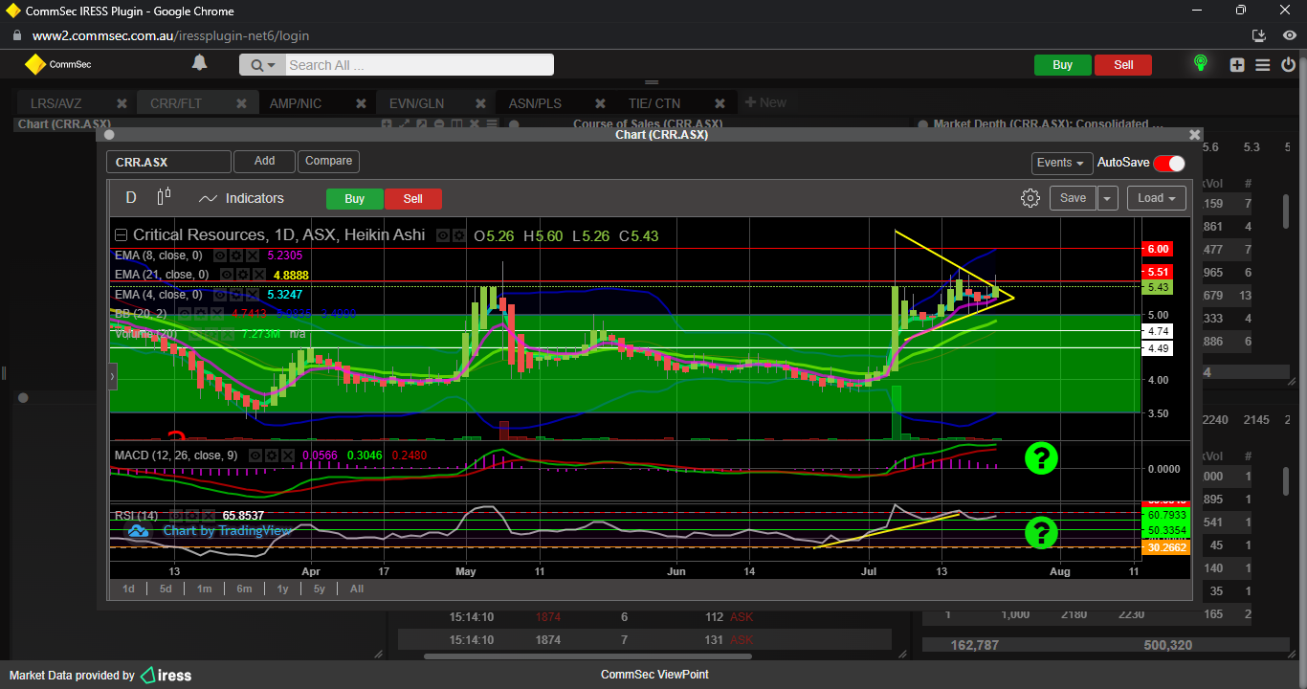Open the arrow dropdown beside Save
Viewport: 1307px width, 689px height.
(x=1107, y=198)
